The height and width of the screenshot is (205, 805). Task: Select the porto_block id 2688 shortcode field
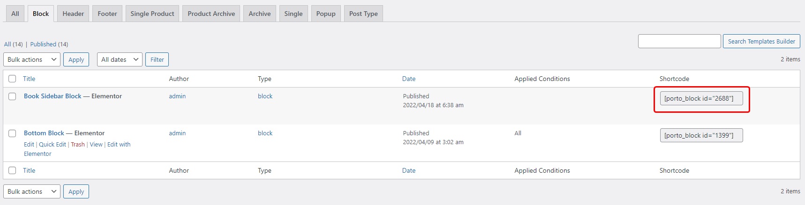(701, 98)
